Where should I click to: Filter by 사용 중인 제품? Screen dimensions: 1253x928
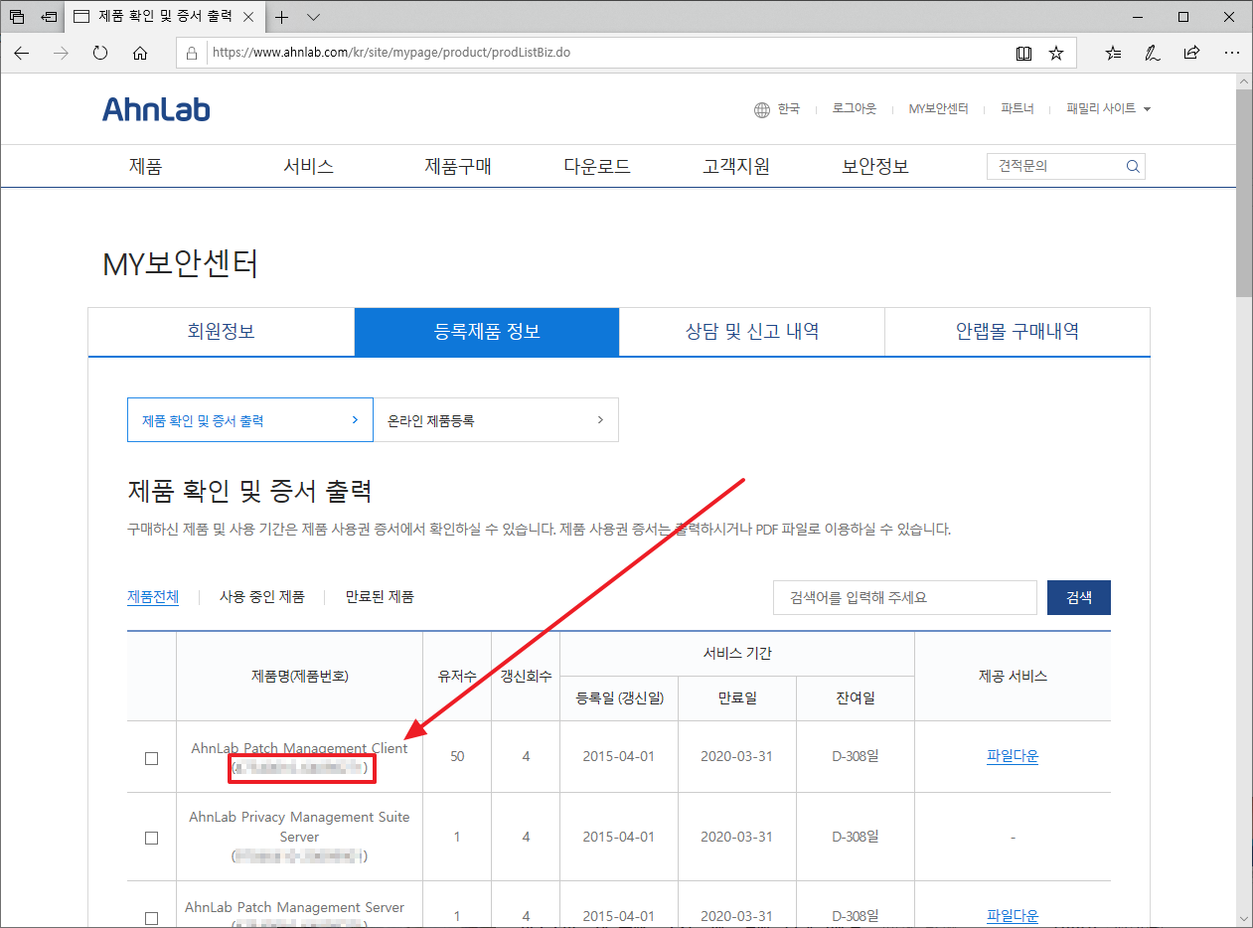262,597
